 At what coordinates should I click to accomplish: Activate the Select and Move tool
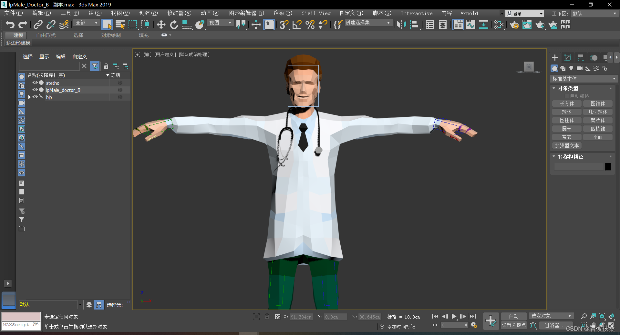pyautogui.click(x=161, y=25)
